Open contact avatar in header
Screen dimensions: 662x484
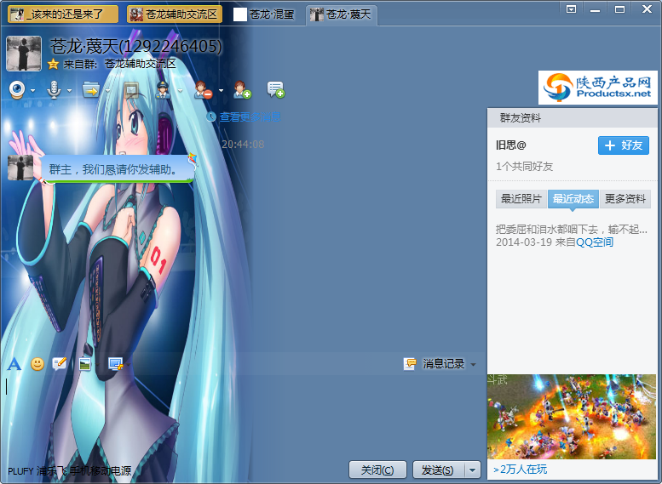pos(24,54)
